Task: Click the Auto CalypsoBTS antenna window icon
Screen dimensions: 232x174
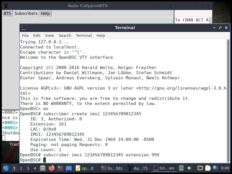Action: 6,6
